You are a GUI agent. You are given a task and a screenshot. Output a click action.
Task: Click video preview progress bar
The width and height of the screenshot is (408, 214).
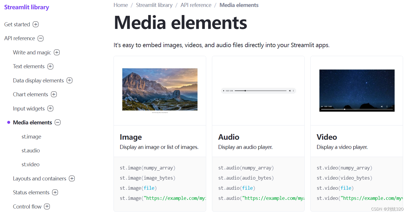click(x=357, y=109)
